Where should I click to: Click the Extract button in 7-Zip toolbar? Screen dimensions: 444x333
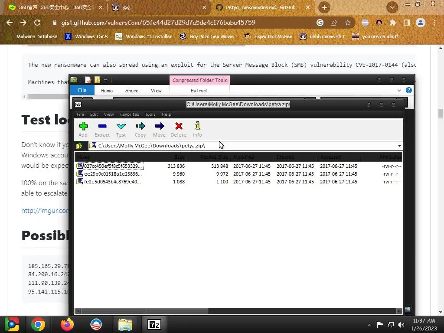[x=102, y=129]
